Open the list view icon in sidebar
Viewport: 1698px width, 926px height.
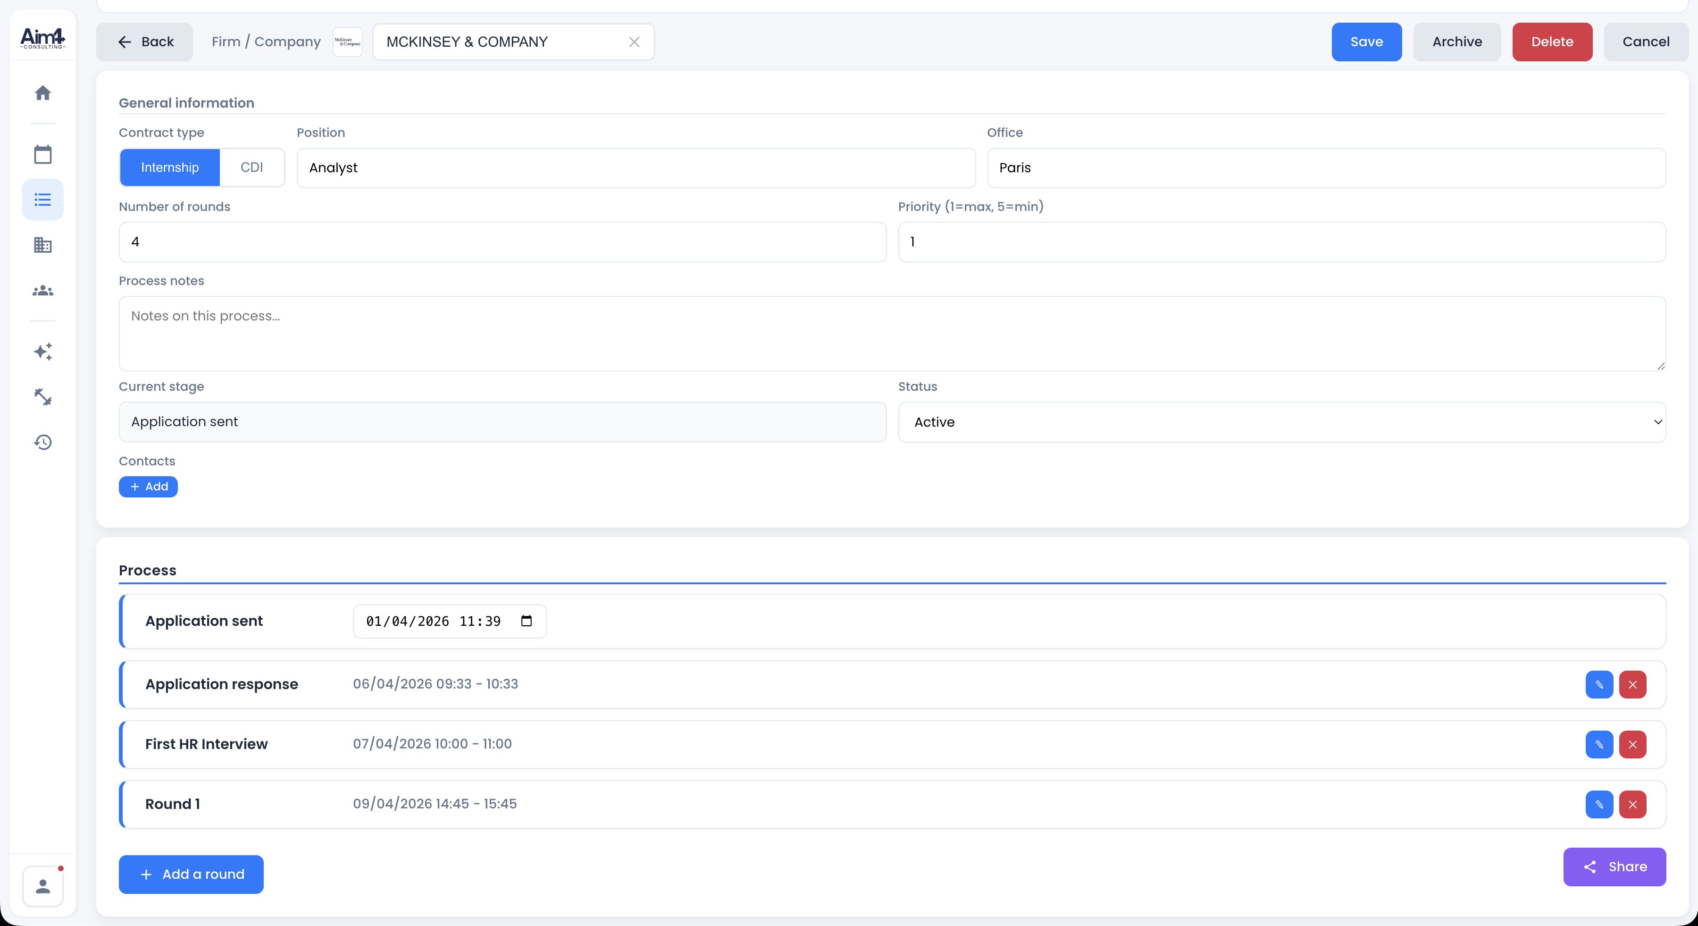tap(43, 199)
